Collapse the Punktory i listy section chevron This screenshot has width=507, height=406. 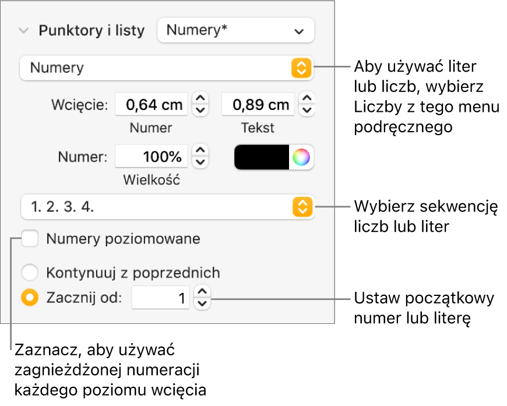(x=24, y=31)
